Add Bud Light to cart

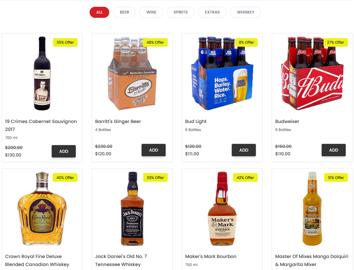244,150
